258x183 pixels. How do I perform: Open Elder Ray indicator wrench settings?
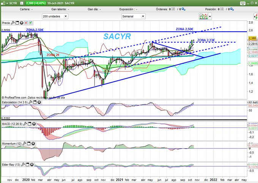[x=23, y=164]
